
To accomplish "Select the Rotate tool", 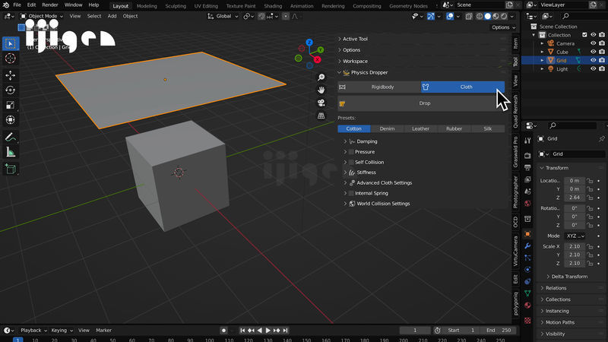I will (x=11, y=90).
